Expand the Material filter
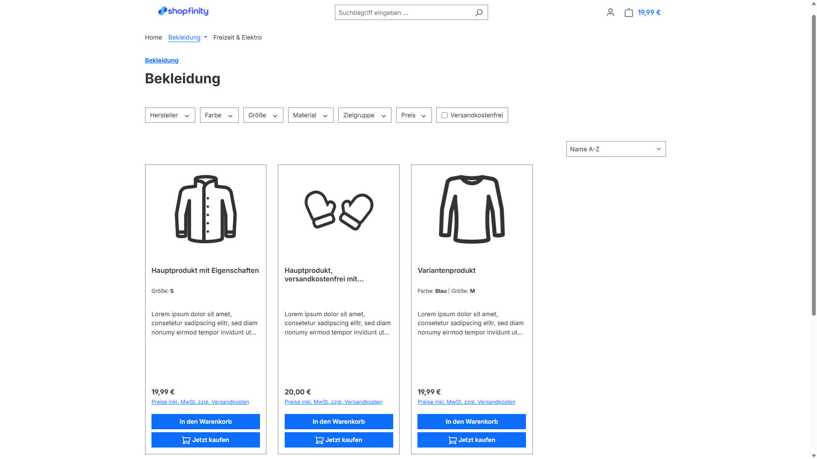Screen dimensions: 817x459 311,115
